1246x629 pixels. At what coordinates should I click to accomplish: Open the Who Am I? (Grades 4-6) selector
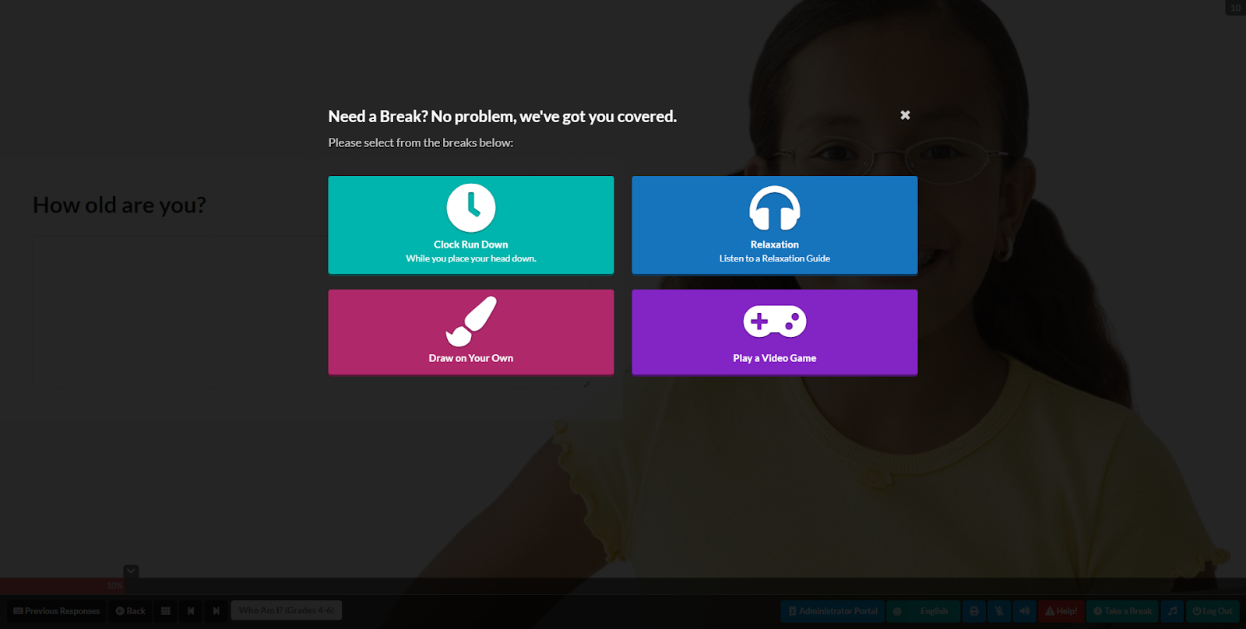tap(287, 610)
